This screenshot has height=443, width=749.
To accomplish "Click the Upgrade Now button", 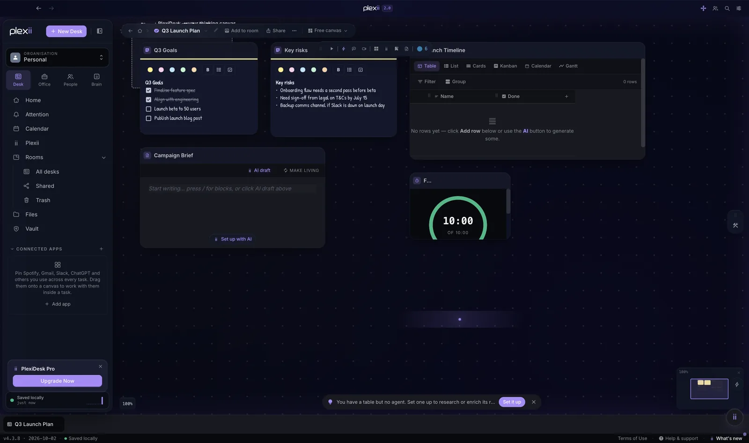I will point(57,381).
